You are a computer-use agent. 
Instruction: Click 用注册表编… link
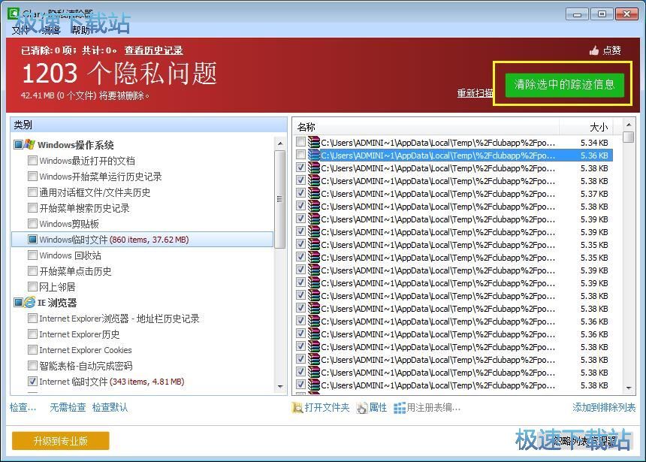(434, 408)
